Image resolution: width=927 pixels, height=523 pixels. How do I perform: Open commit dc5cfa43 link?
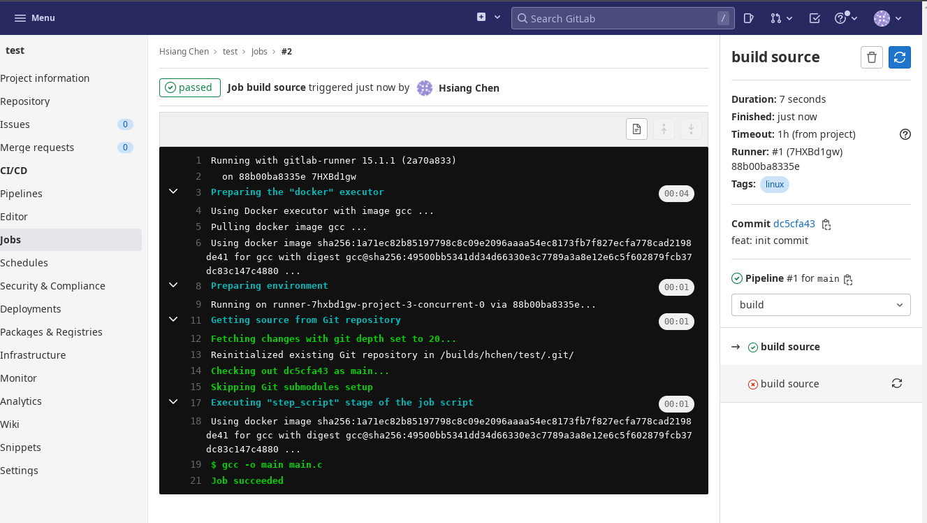(794, 224)
